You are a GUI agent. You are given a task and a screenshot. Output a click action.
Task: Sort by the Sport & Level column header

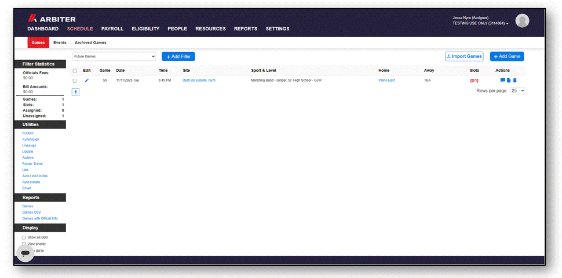tap(264, 71)
